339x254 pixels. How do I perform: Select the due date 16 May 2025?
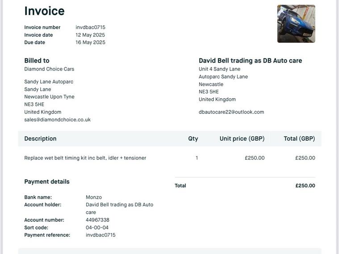coord(90,42)
